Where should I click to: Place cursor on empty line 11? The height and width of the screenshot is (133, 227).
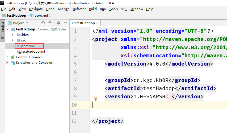coord(158,113)
